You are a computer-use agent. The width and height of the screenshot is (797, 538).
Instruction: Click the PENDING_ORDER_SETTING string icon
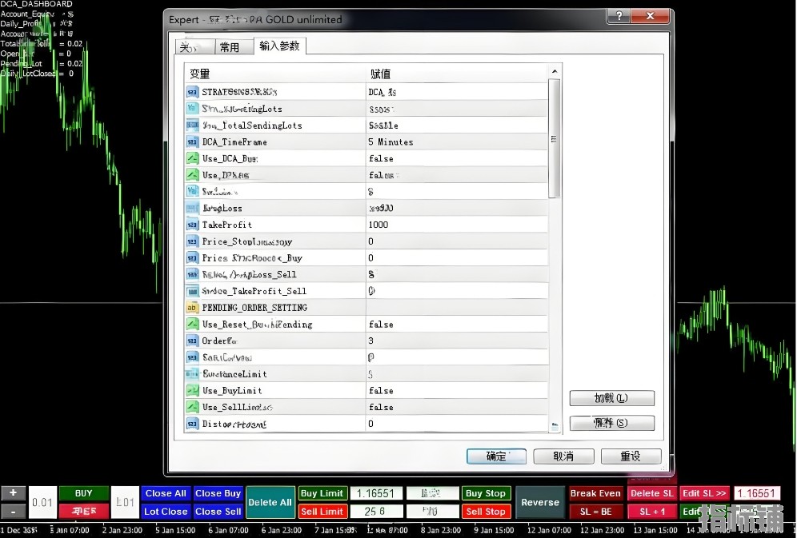[x=192, y=308]
